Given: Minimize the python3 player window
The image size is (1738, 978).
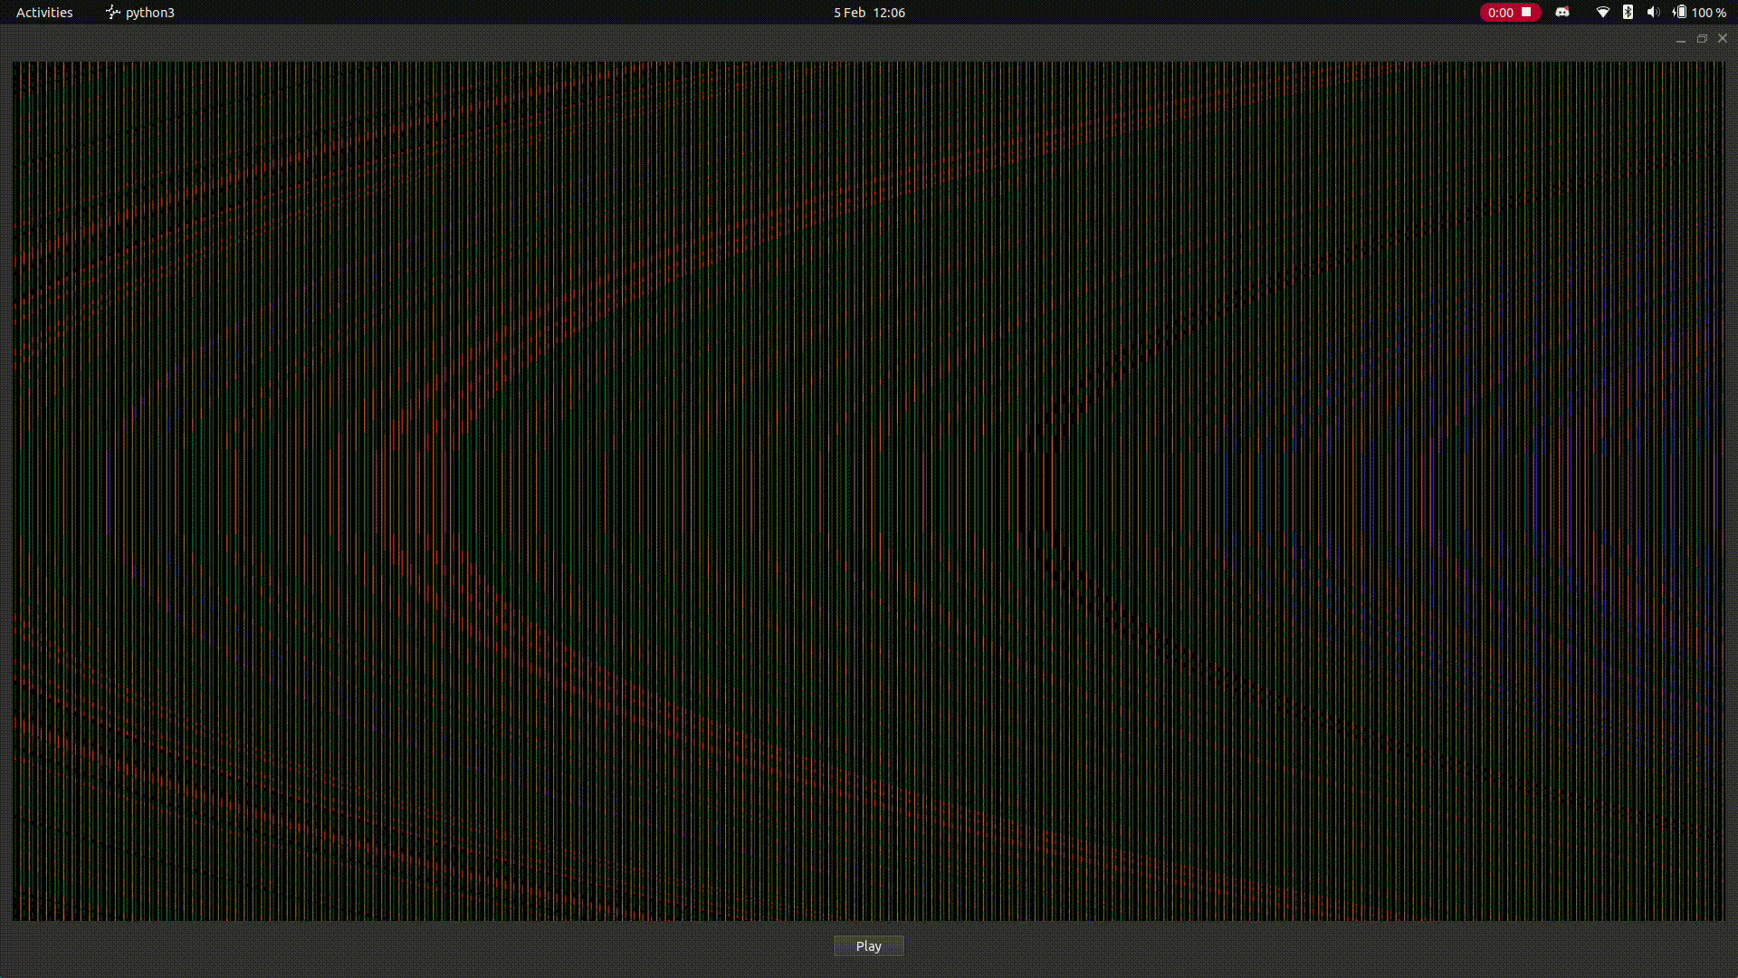Looking at the screenshot, I should click(x=1681, y=39).
